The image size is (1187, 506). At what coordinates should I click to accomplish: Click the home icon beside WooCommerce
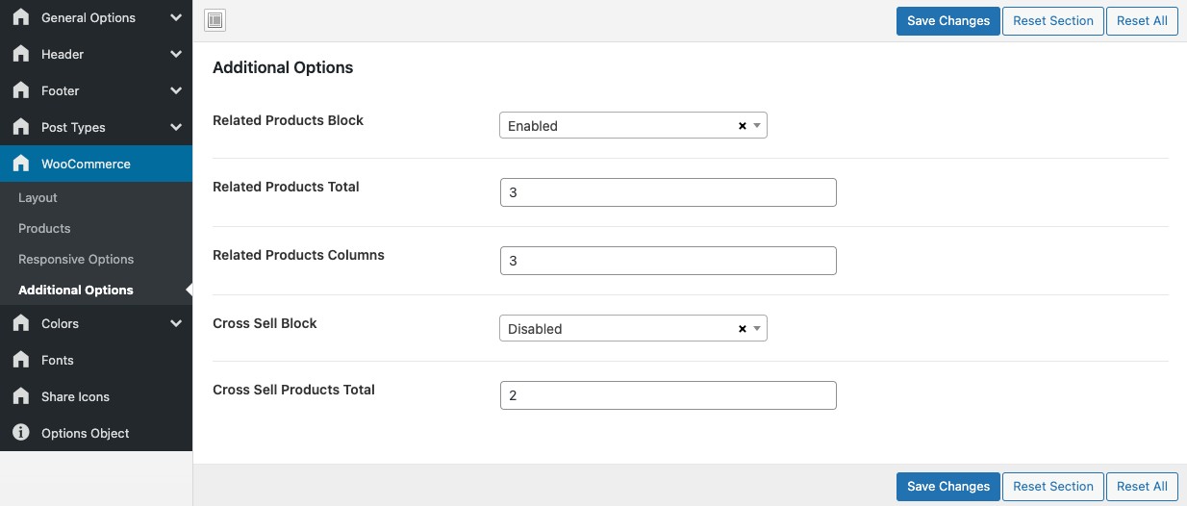(x=21, y=164)
